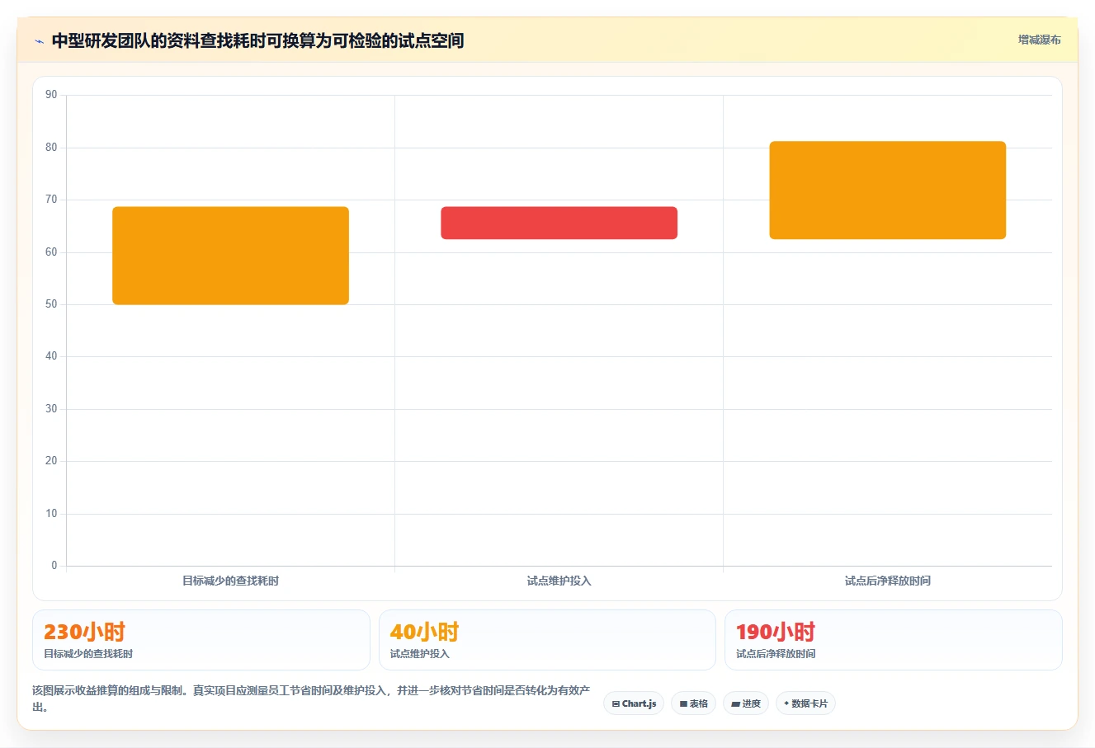The height and width of the screenshot is (748, 1095).
Task: Click the orange 试点后净释放时间 bar
Action: pyautogui.click(x=888, y=191)
